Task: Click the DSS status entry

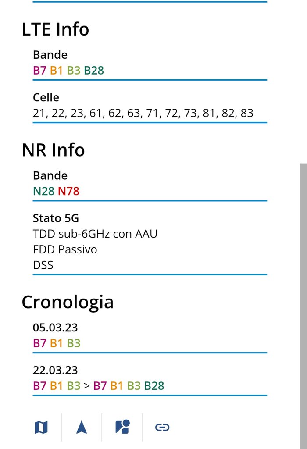Action: [x=42, y=265]
